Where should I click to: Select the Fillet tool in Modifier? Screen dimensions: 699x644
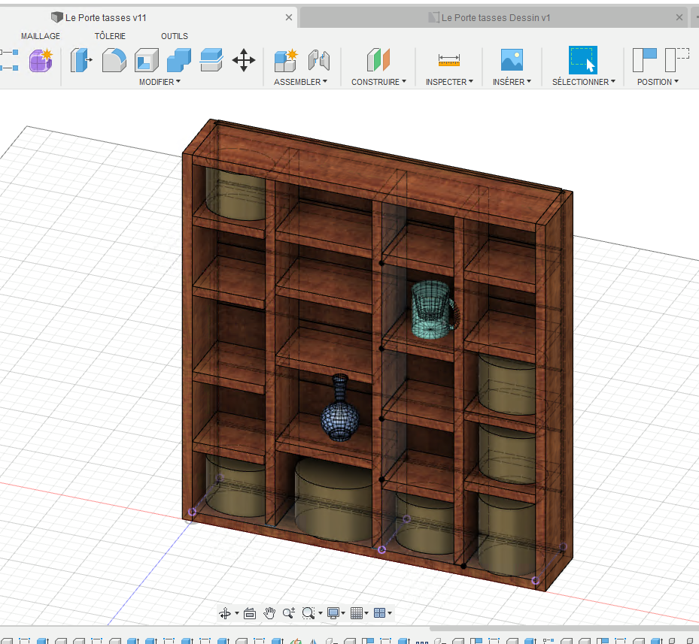[114, 60]
